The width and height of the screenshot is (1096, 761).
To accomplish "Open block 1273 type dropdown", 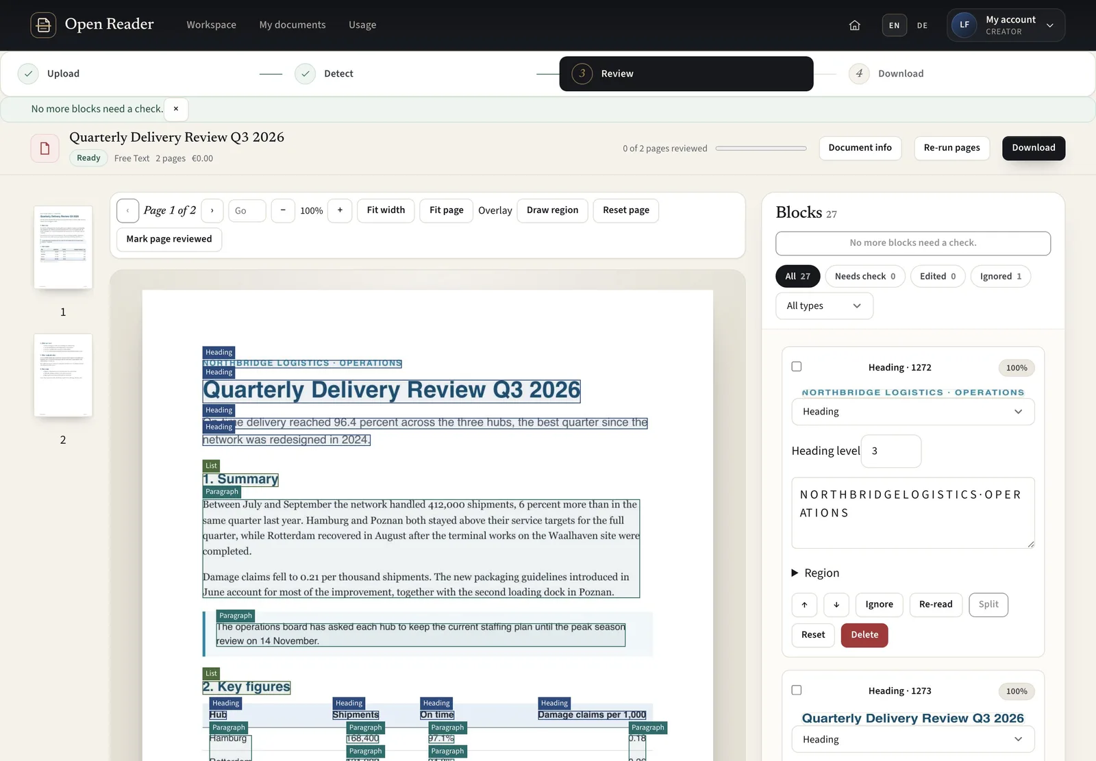I will [913, 740].
